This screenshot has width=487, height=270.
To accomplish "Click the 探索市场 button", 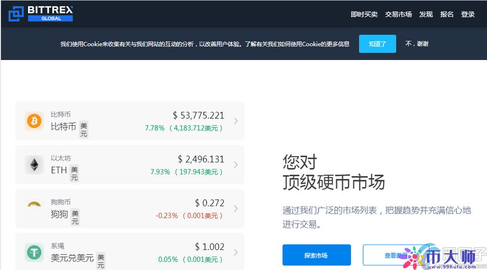I will 317,255.
